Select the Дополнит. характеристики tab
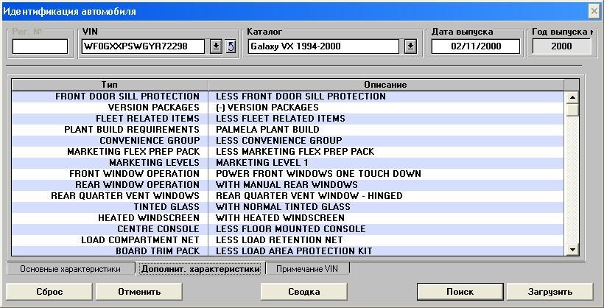 pos(200,269)
